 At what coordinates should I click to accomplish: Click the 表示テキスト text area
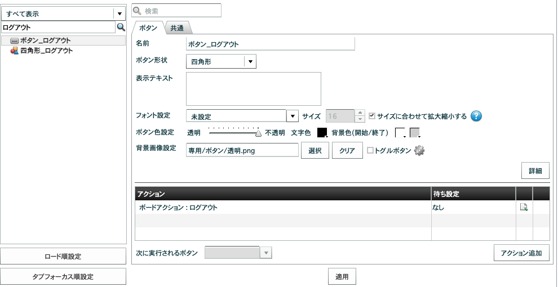(254, 89)
